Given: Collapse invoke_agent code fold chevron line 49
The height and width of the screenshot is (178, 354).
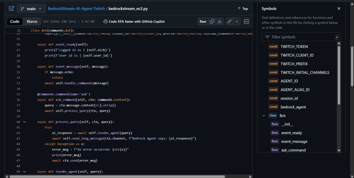Looking at the screenshot, I should 25,172.
